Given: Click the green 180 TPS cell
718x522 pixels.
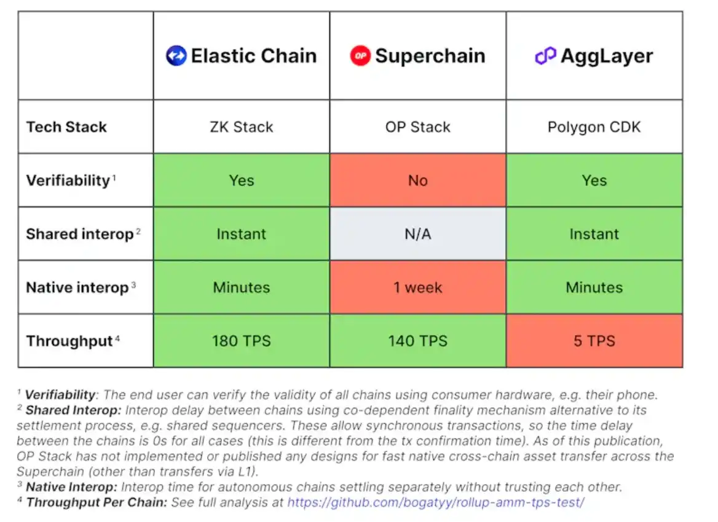Looking at the screenshot, I should (242, 341).
